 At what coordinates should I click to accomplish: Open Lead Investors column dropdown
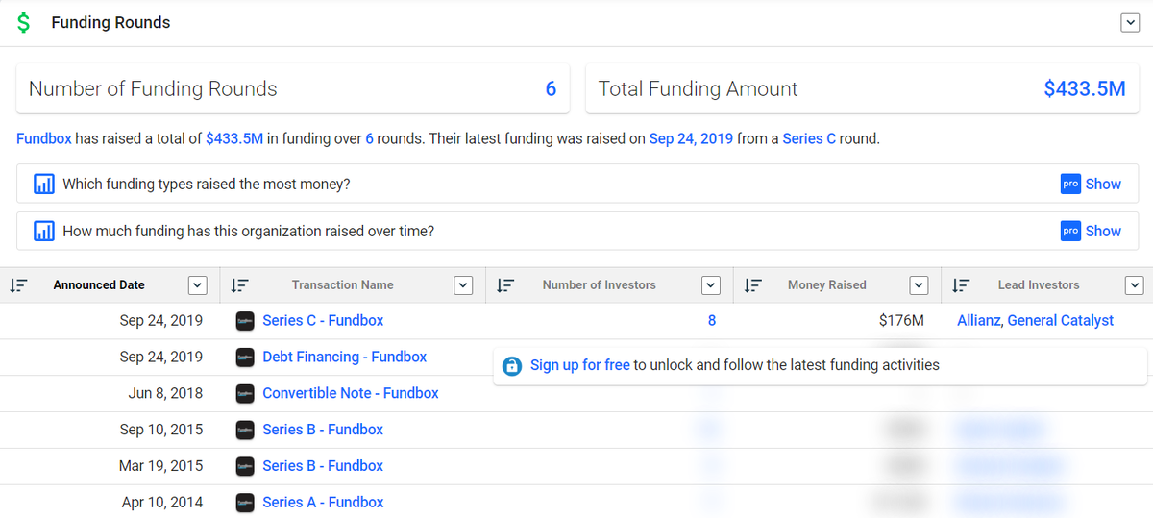coord(1134,285)
